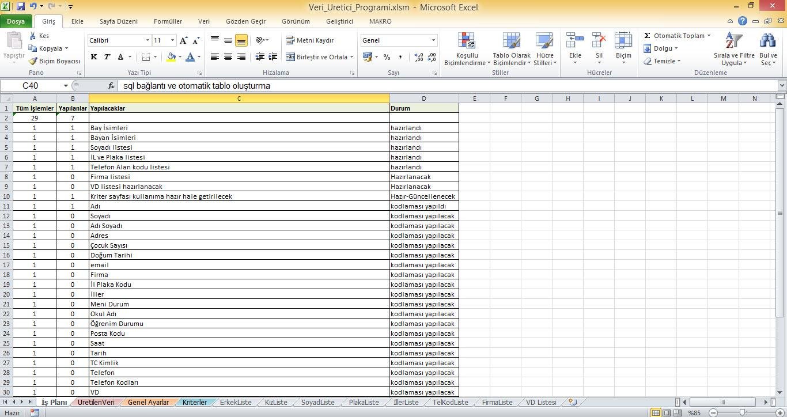
Task: Click the Biçim Boyacısı format painter
Action: (x=54, y=61)
